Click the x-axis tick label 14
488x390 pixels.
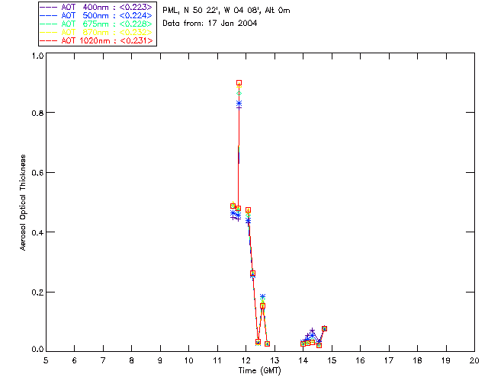pos(303,360)
